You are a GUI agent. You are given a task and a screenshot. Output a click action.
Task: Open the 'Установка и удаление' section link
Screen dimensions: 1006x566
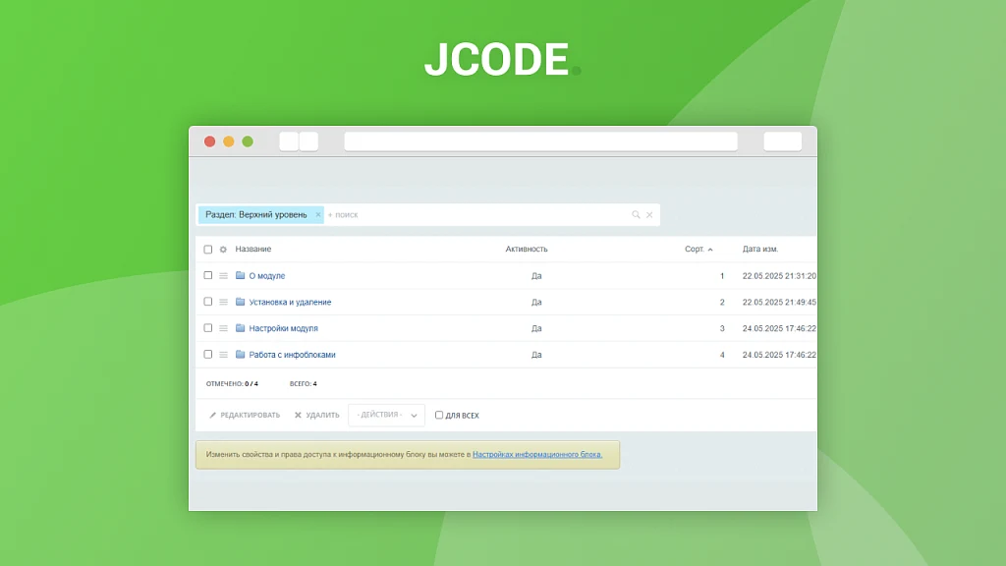tap(290, 303)
